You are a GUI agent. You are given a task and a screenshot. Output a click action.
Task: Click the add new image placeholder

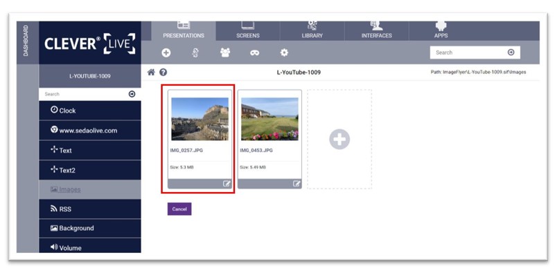coord(339,139)
